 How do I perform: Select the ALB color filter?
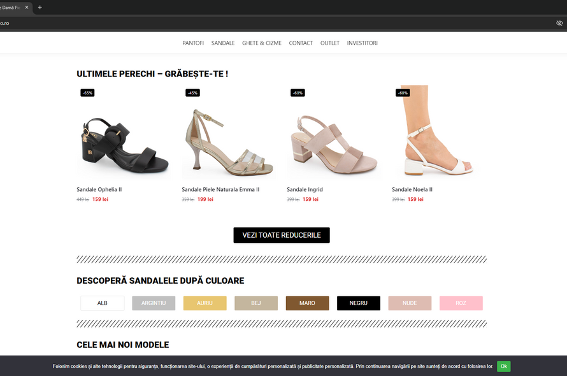click(x=103, y=303)
